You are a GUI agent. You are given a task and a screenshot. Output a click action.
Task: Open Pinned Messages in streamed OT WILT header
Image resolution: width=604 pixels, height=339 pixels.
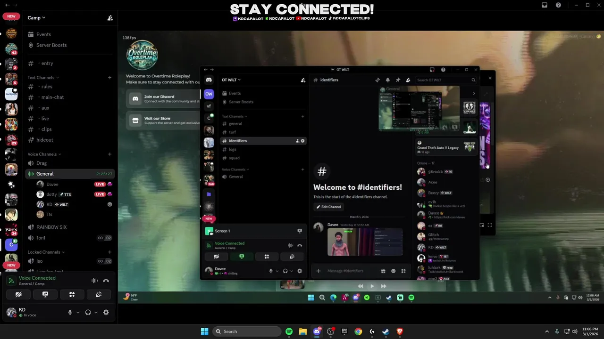398,80
